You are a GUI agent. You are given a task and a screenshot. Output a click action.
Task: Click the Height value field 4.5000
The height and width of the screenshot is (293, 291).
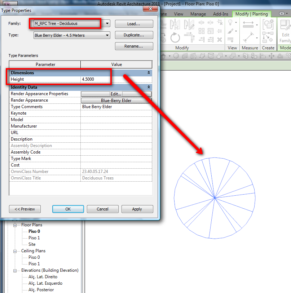(116, 79)
